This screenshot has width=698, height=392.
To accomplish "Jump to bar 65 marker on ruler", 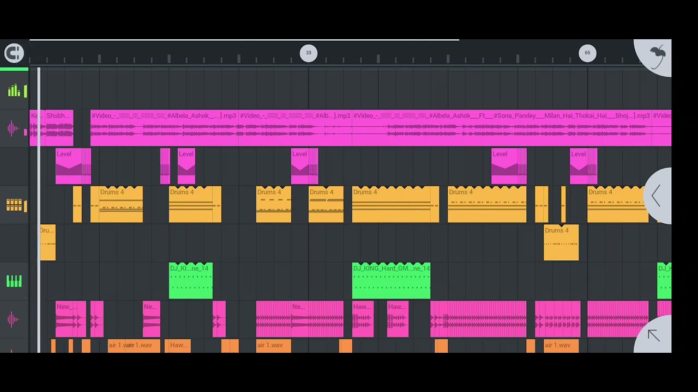I will point(587,53).
